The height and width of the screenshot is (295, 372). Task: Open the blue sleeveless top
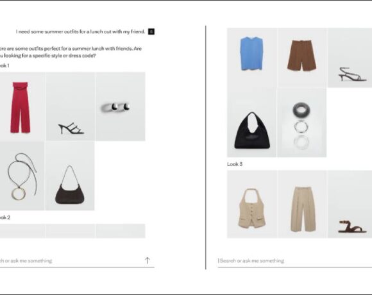pos(251,57)
